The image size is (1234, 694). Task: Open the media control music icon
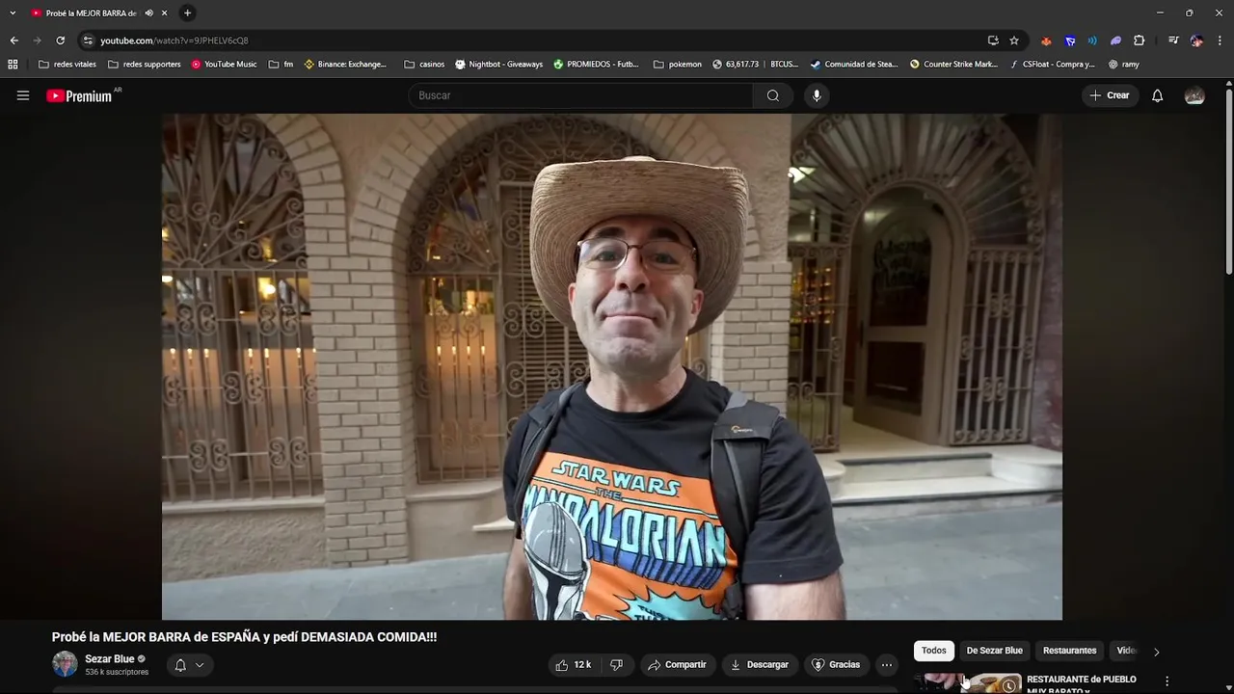tap(1173, 40)
